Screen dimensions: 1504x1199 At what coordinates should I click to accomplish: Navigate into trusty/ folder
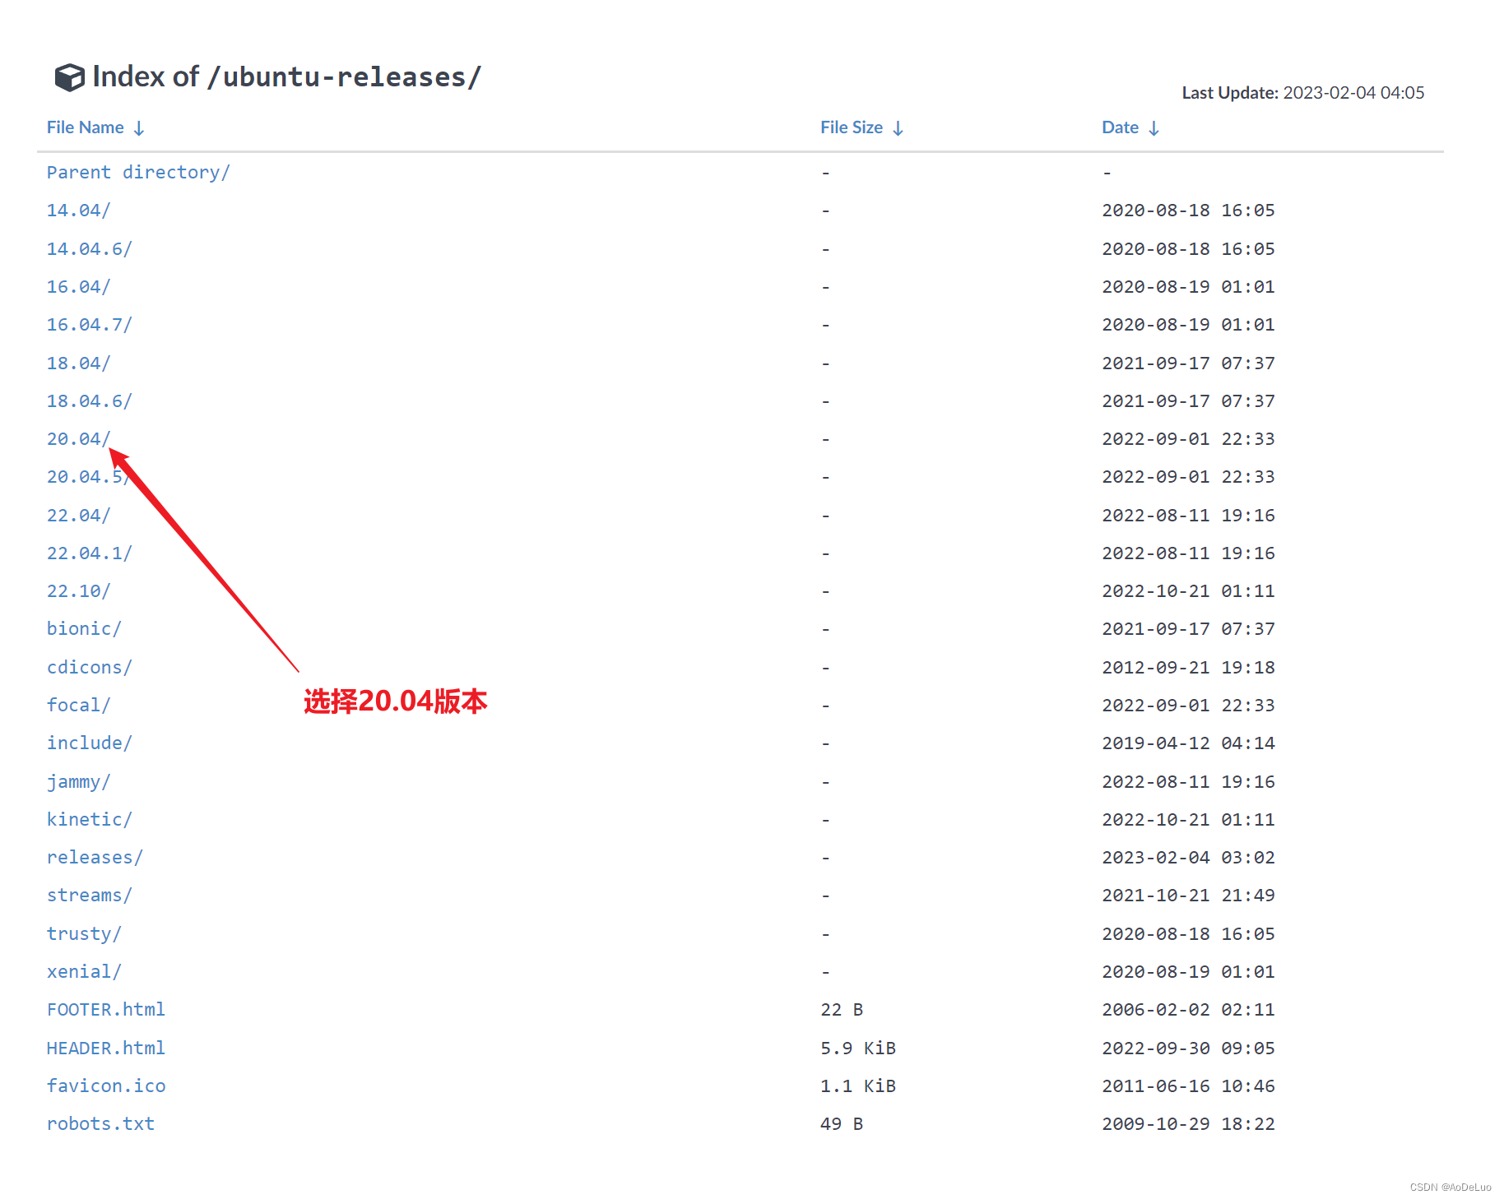(x=84, y=934)
